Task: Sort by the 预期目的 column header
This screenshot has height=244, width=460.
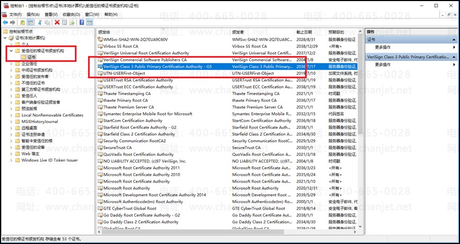Action: coord(342,32)
